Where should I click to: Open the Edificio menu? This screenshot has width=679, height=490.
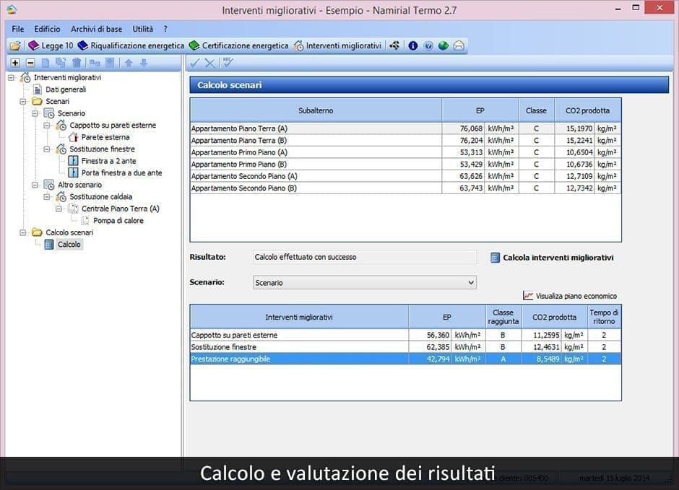pyautogui.click(x=48, y=29)
